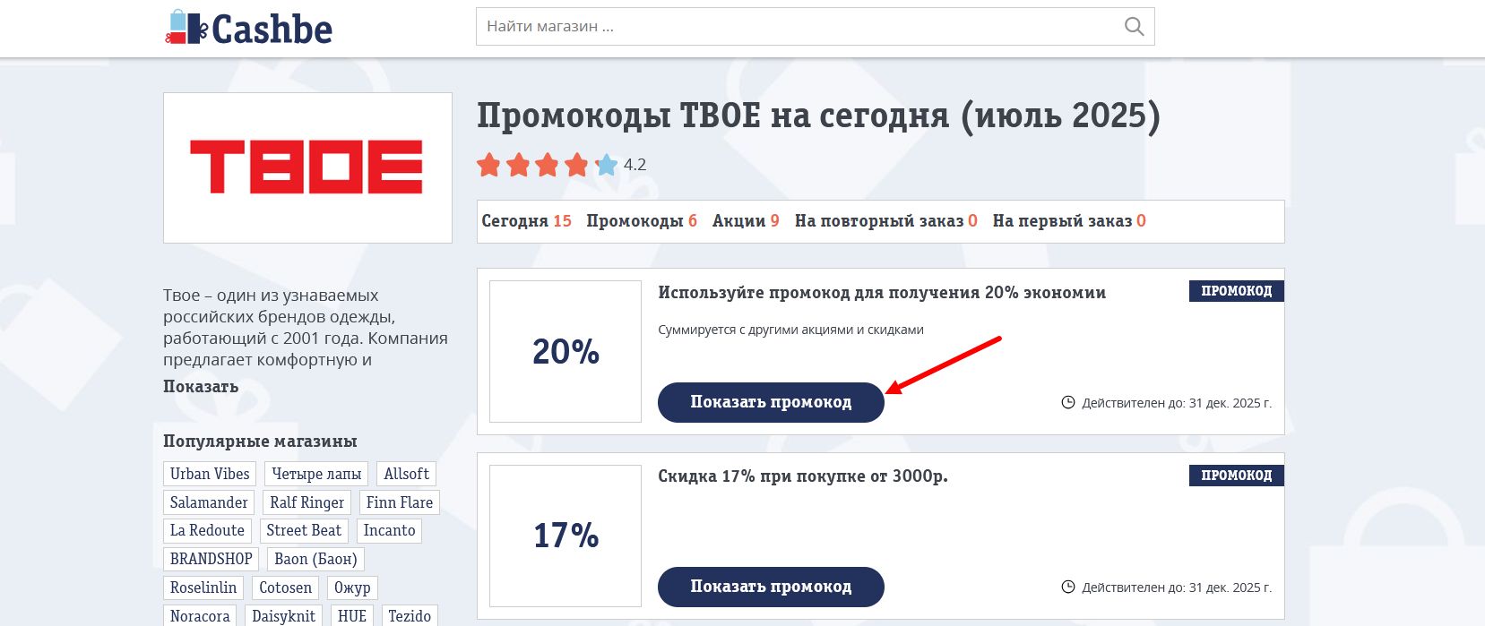1485x626 pixels.
Task: Click the 20% discount tile
Action: (x=566, y=352)
